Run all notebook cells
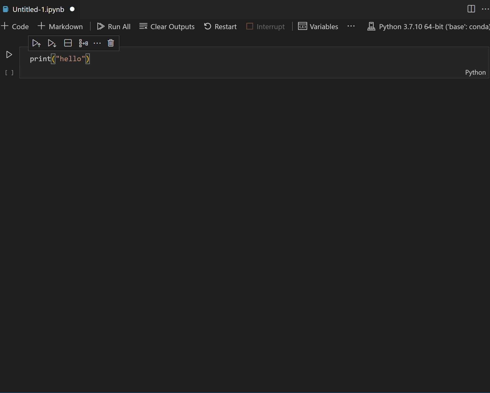The width and height of the screenshot is (490, 393). pos(114,26)
